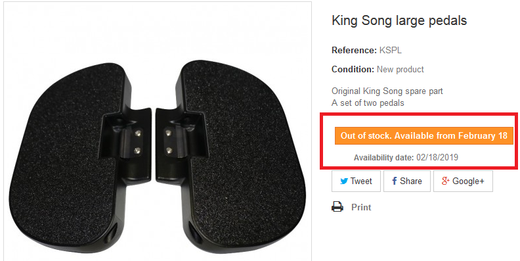
Task: Click the Reference label
Action: pos(354,51)
